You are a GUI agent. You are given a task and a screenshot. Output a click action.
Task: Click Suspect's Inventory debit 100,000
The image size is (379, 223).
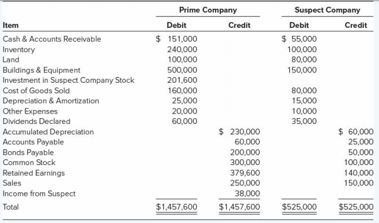click(302, 50)
